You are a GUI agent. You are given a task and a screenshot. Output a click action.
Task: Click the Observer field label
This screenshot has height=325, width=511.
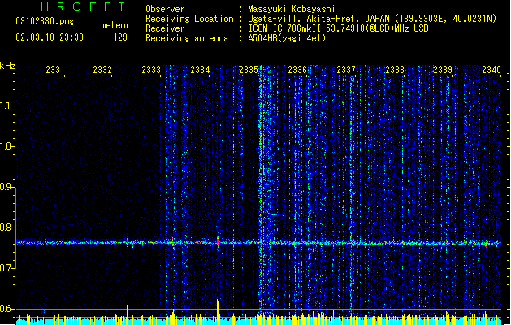[x=165, y=9]
